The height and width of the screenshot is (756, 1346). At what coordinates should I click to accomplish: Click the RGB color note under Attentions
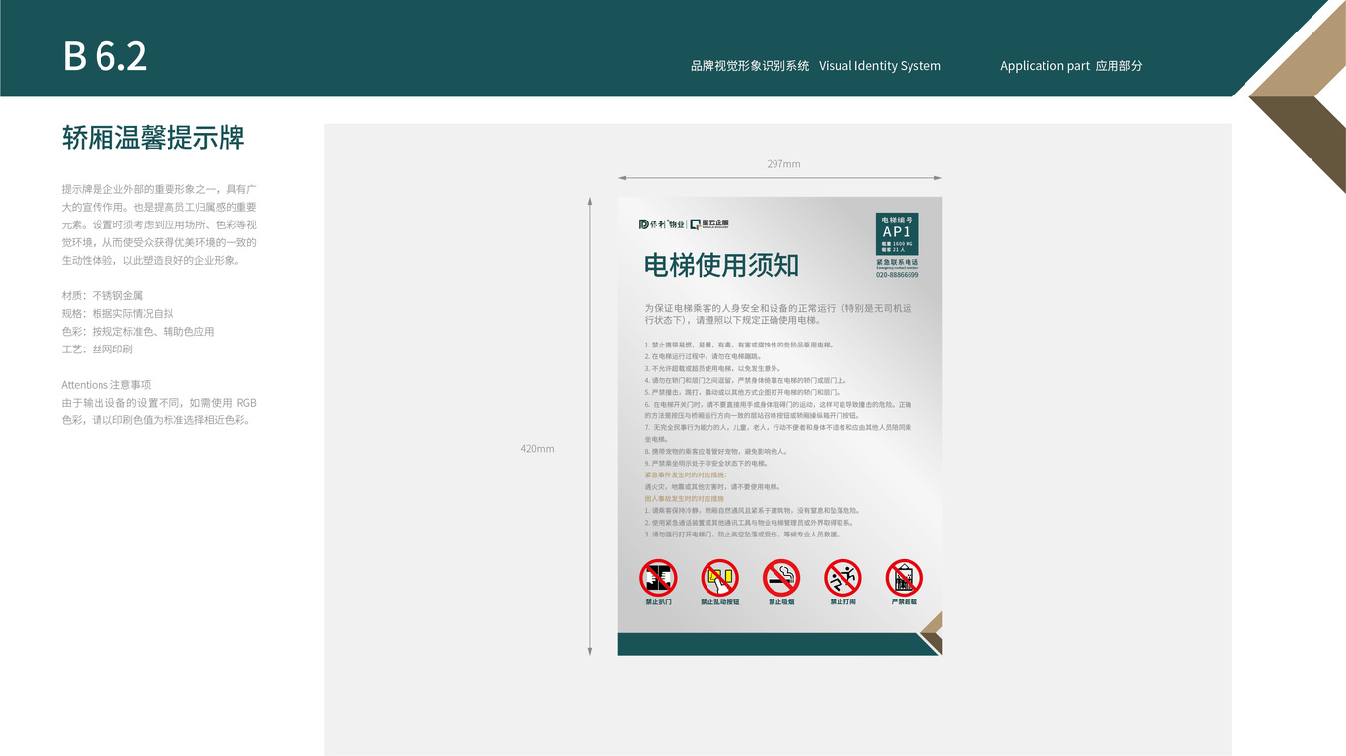160,411
